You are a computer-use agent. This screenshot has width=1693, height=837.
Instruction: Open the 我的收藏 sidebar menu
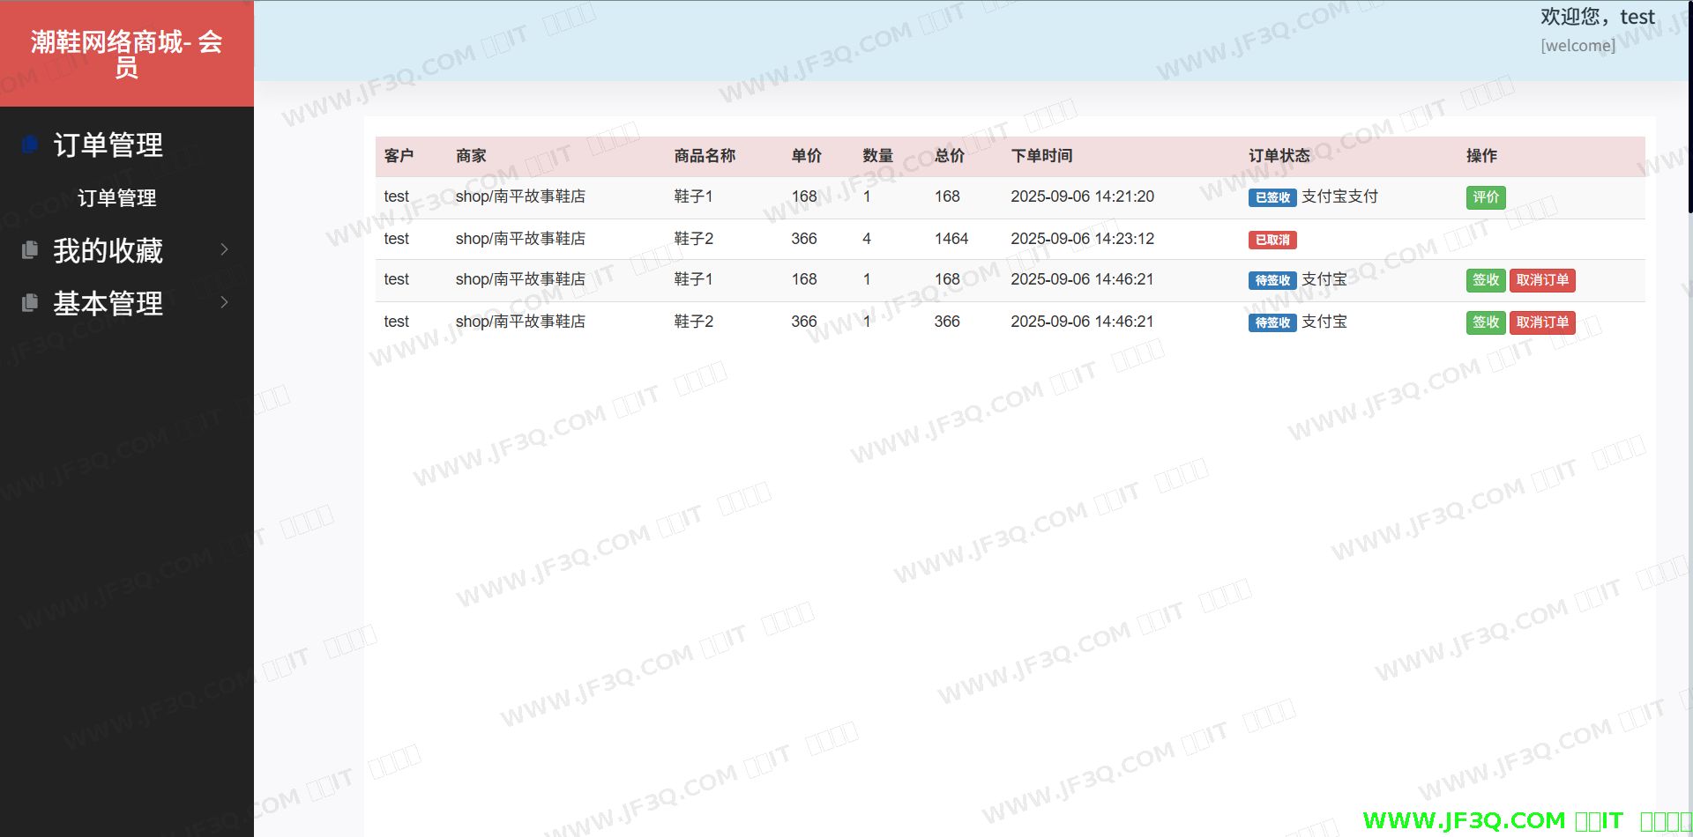tap(108, 251)
